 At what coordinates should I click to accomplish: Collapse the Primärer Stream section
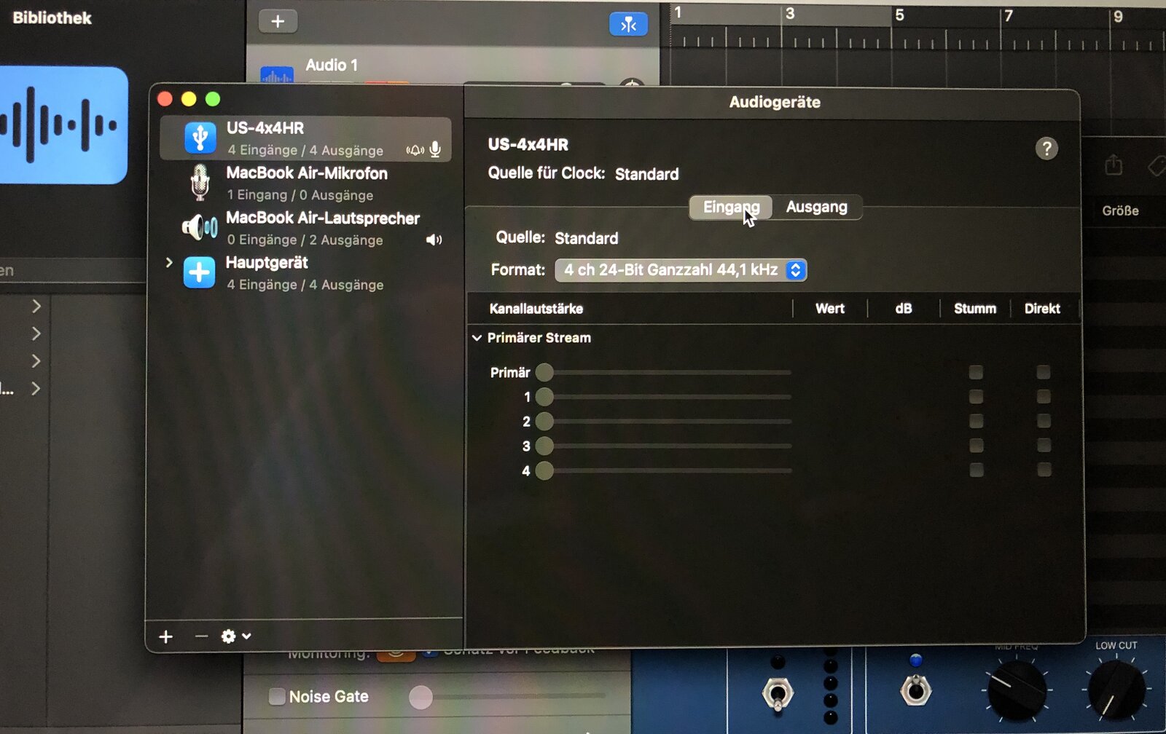(x=477, y=338)
